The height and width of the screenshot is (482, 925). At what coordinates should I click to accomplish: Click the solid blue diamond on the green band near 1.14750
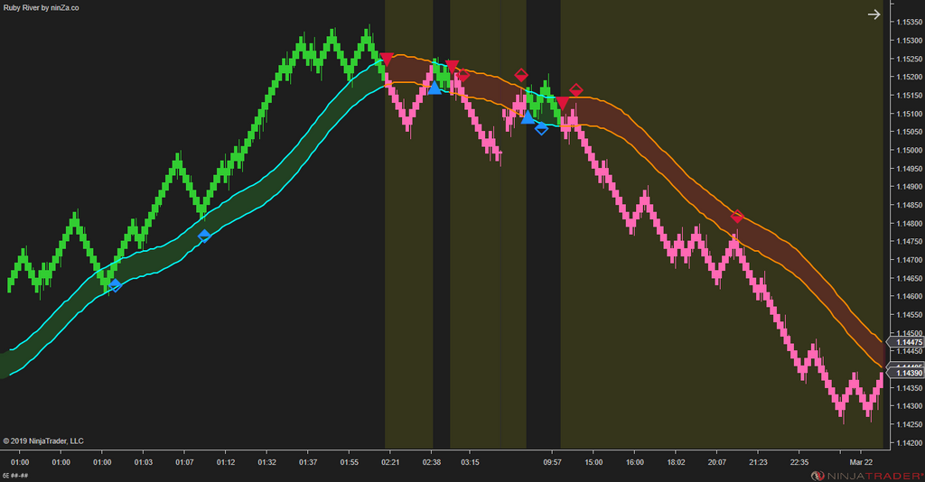tap(204, 236)
